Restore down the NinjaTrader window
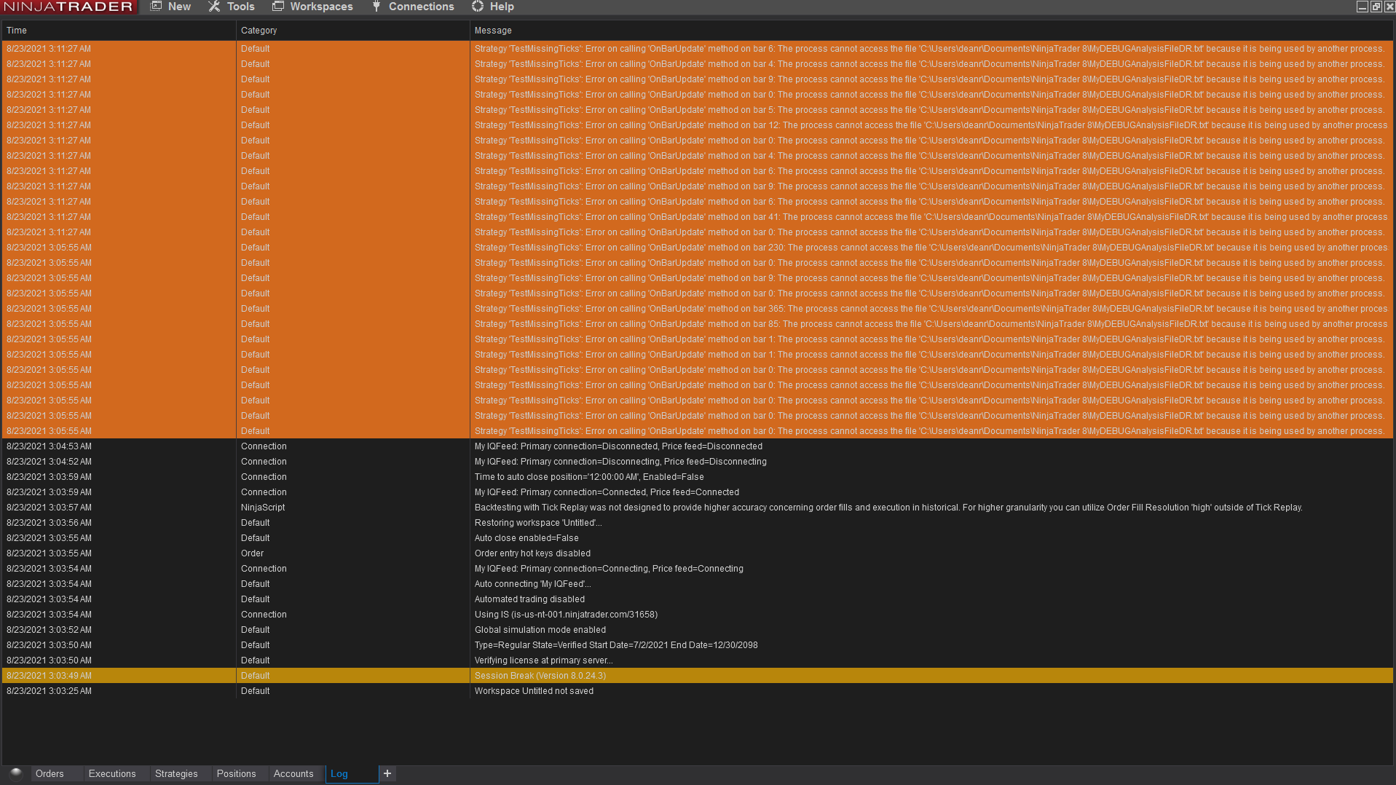Viewport: 1396px width, 785px height. pos(1376,7)
